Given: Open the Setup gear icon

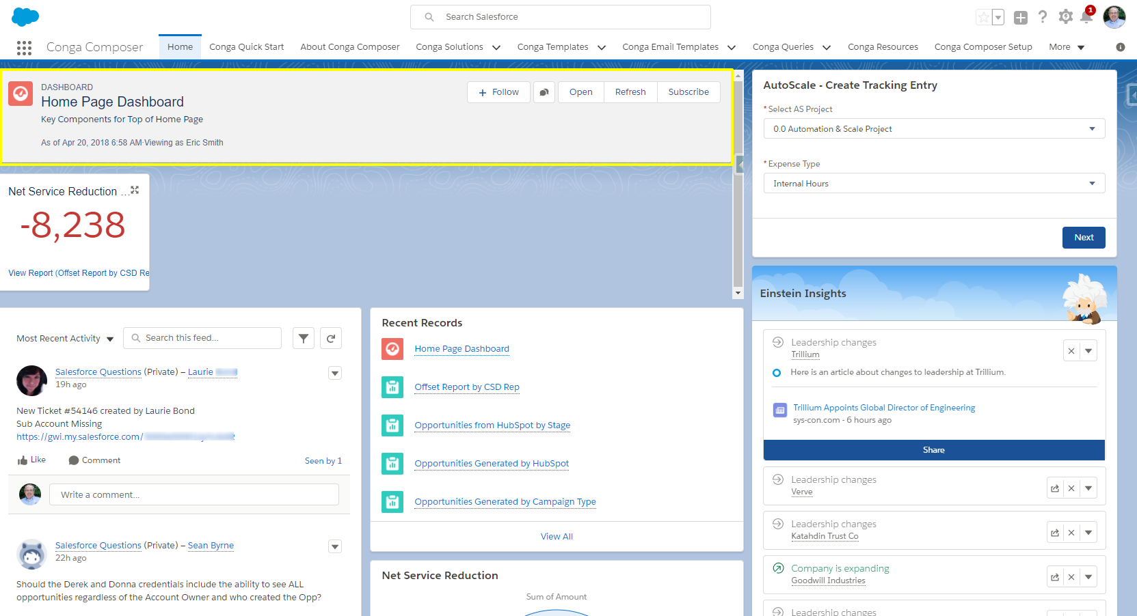Looking at the screenshot, I should click(x=1065, y=17).
